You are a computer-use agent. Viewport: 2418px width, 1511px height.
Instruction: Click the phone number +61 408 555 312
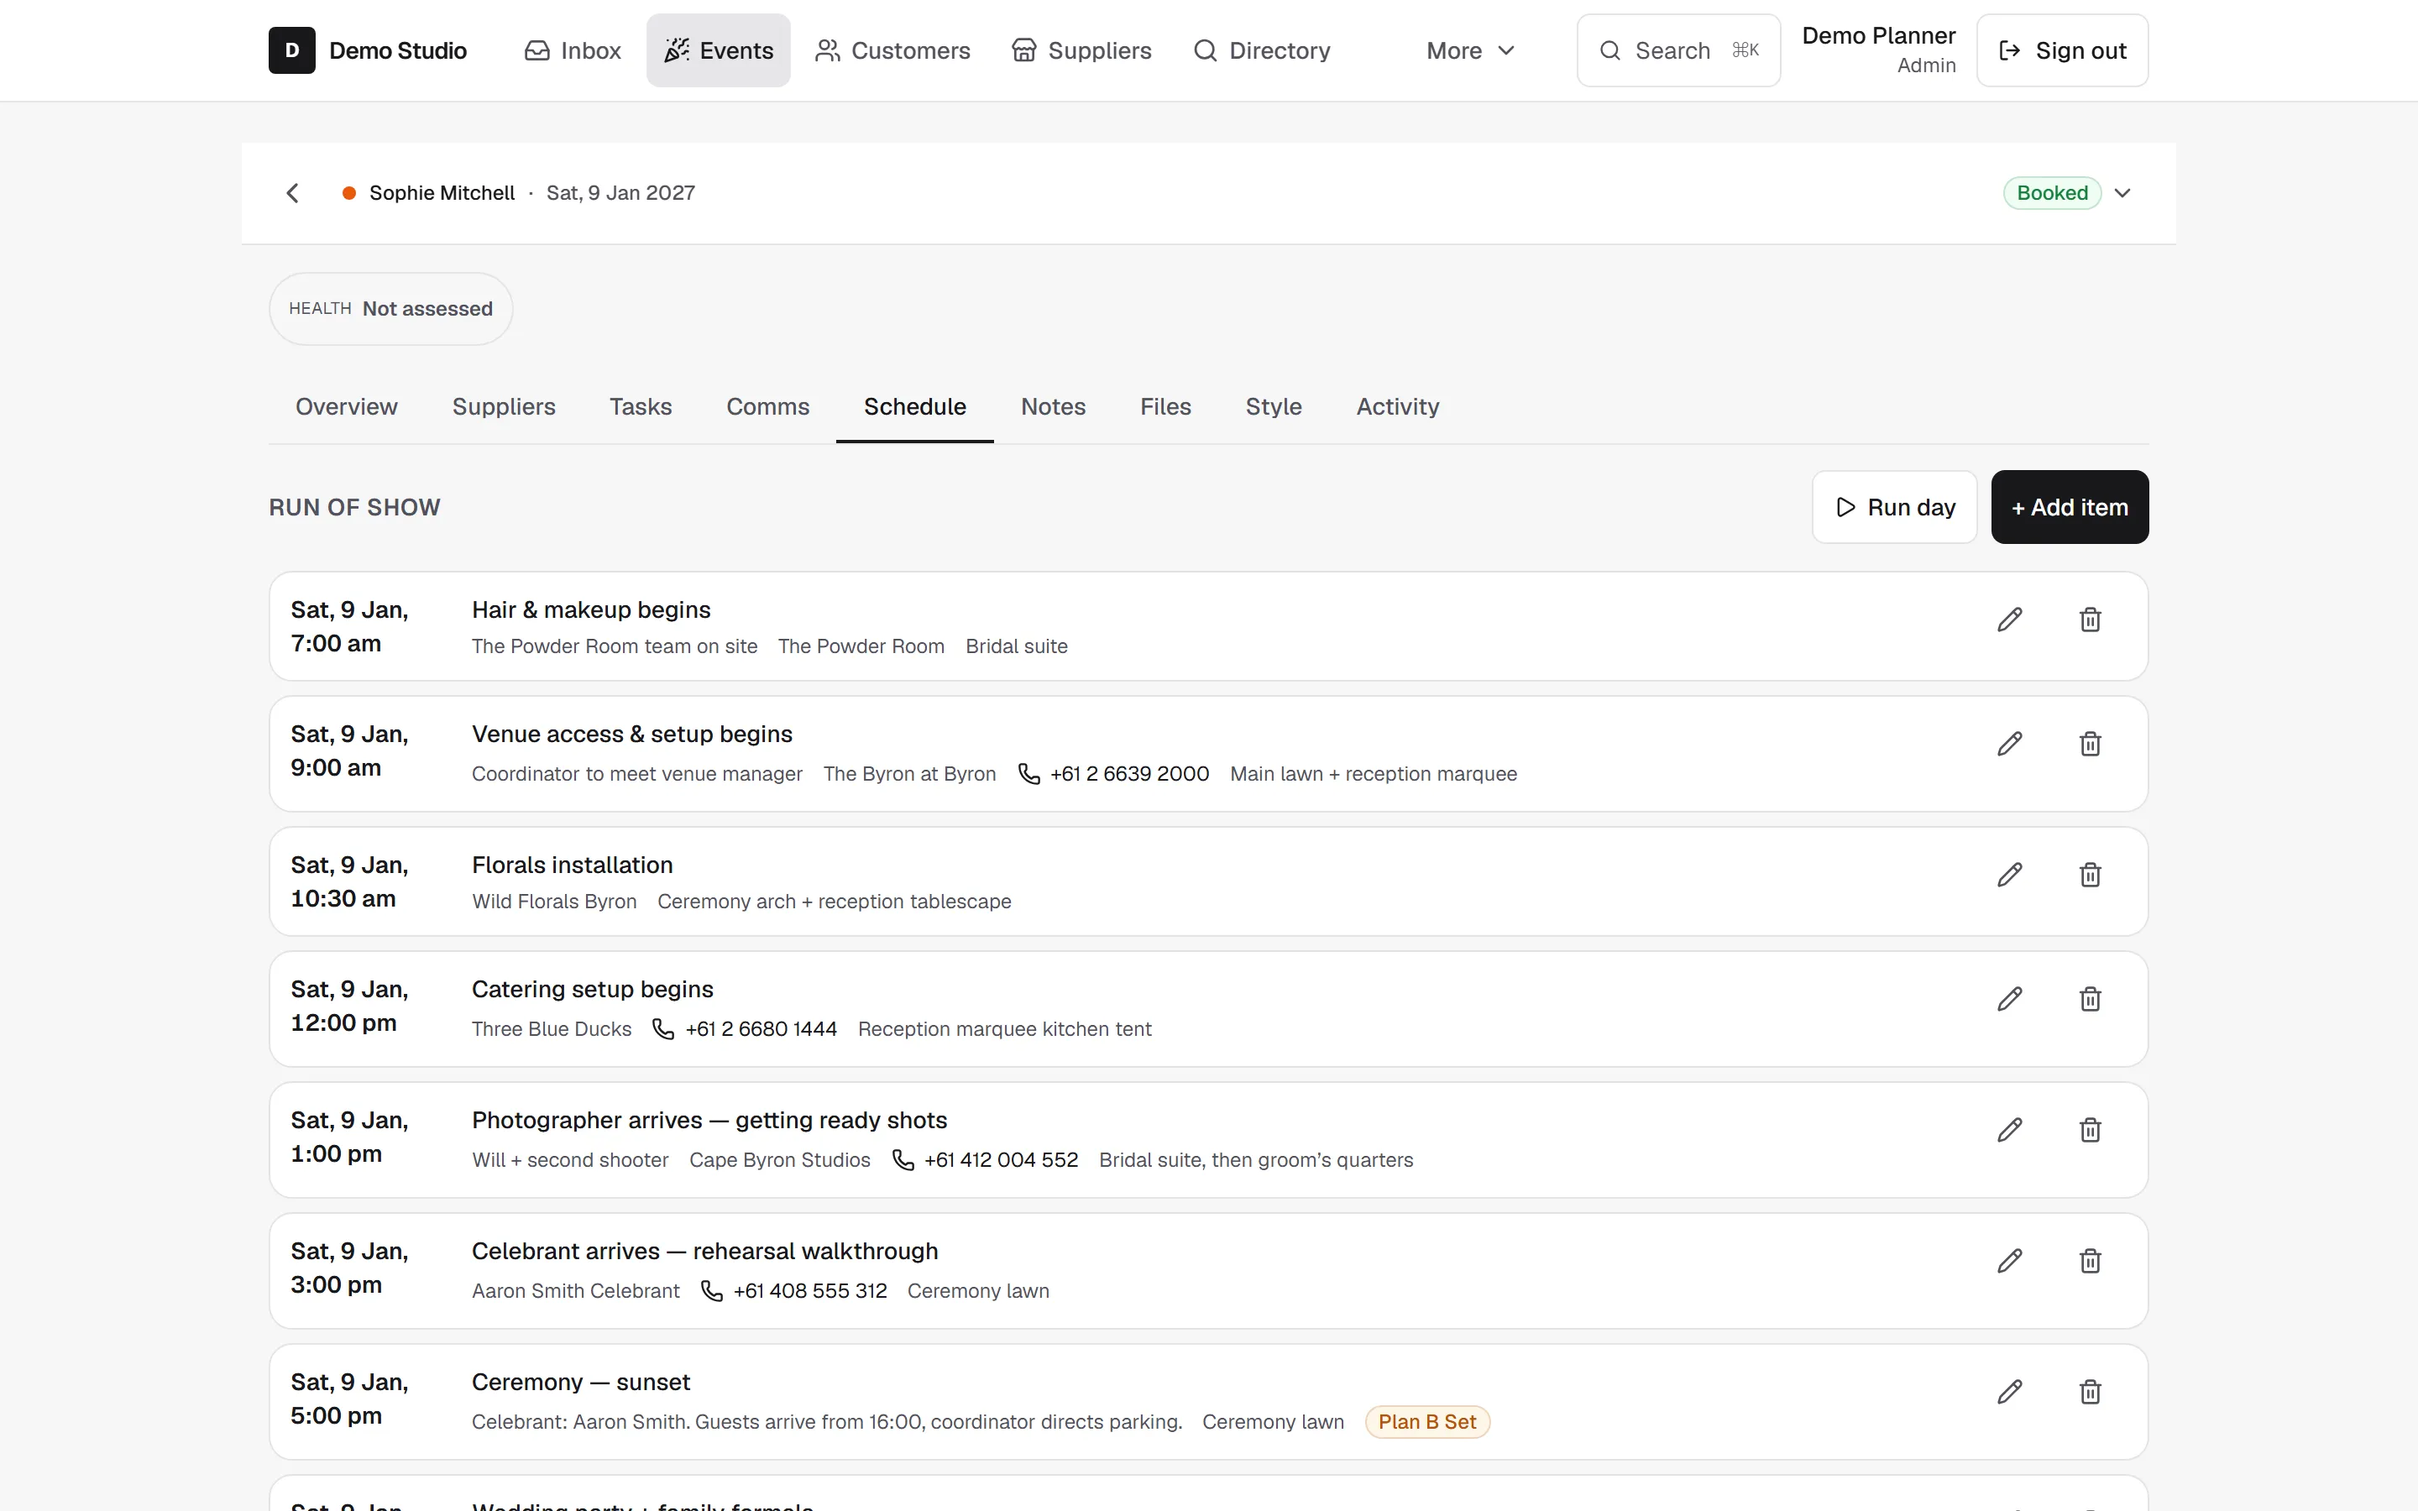click(x=810, y=1290)
